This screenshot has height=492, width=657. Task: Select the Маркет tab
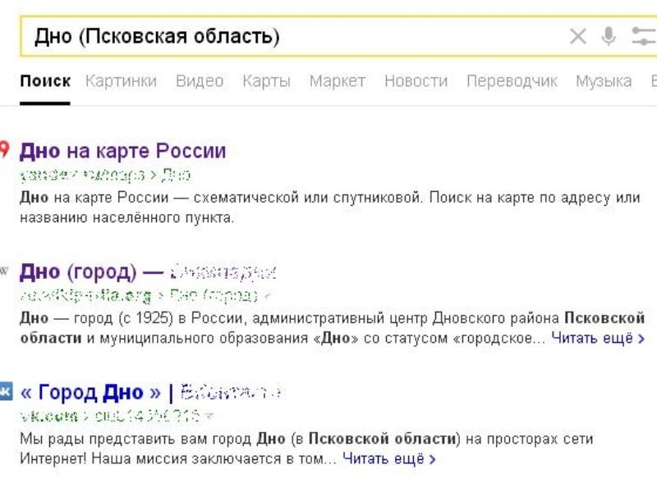tap(337, 81)
